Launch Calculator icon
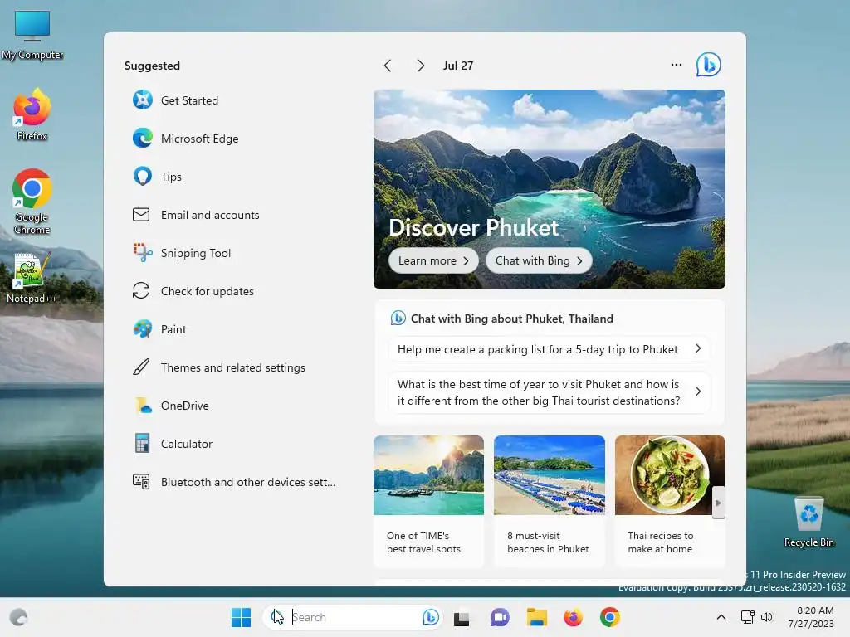 point(142,443)
